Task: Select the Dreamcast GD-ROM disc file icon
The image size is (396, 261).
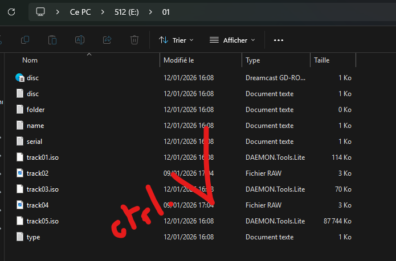Action: click(x=21, y=78)
